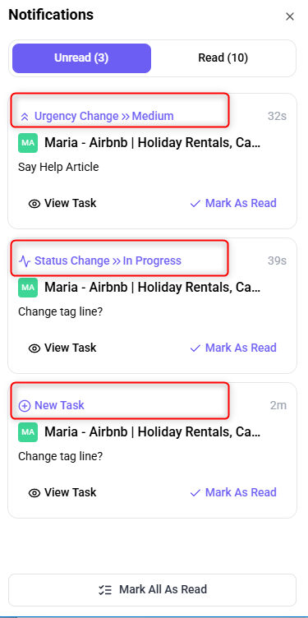Click the checklist icon on Mark All As Read

click(x=105, y=589)
